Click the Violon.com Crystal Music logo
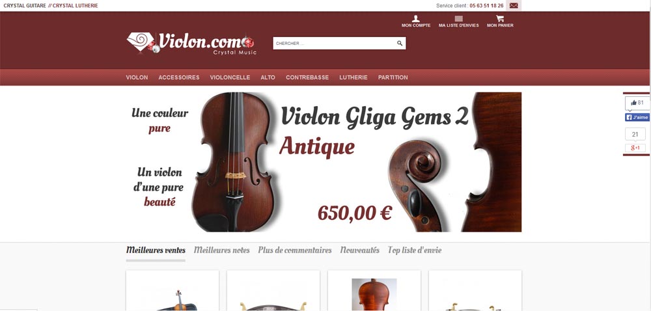Image resolution: width=651 pixels, height=311 pixels. pos(191,43)
